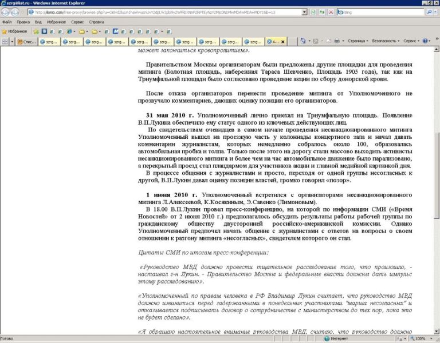The width and height of the screenshot is (440, 343).
Task: Open the Вид menu
Action: tap(38, 22)
